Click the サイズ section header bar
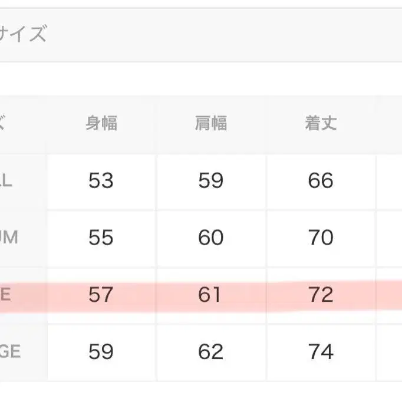This screenshot has height=402, width=402. 200,35
